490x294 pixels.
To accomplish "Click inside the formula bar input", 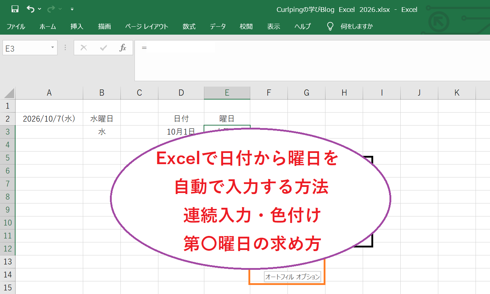I will [x=312, y=61].
